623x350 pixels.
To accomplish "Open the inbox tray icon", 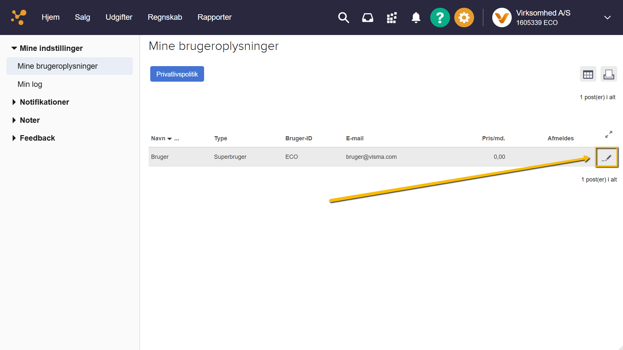I will [x=367, y=17].
